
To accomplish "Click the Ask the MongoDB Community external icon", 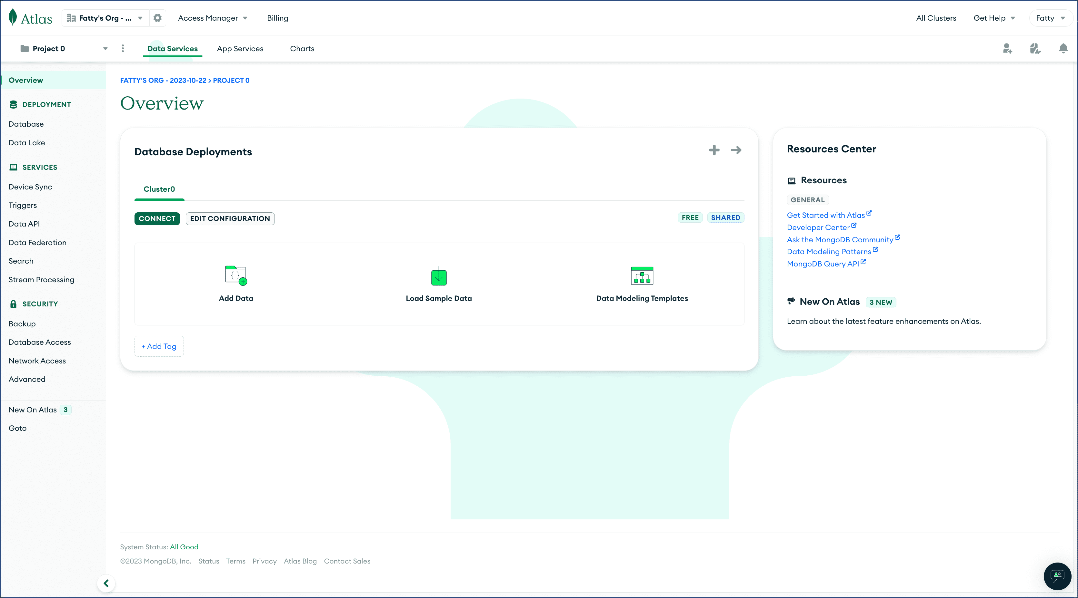I will click(898, 237).
